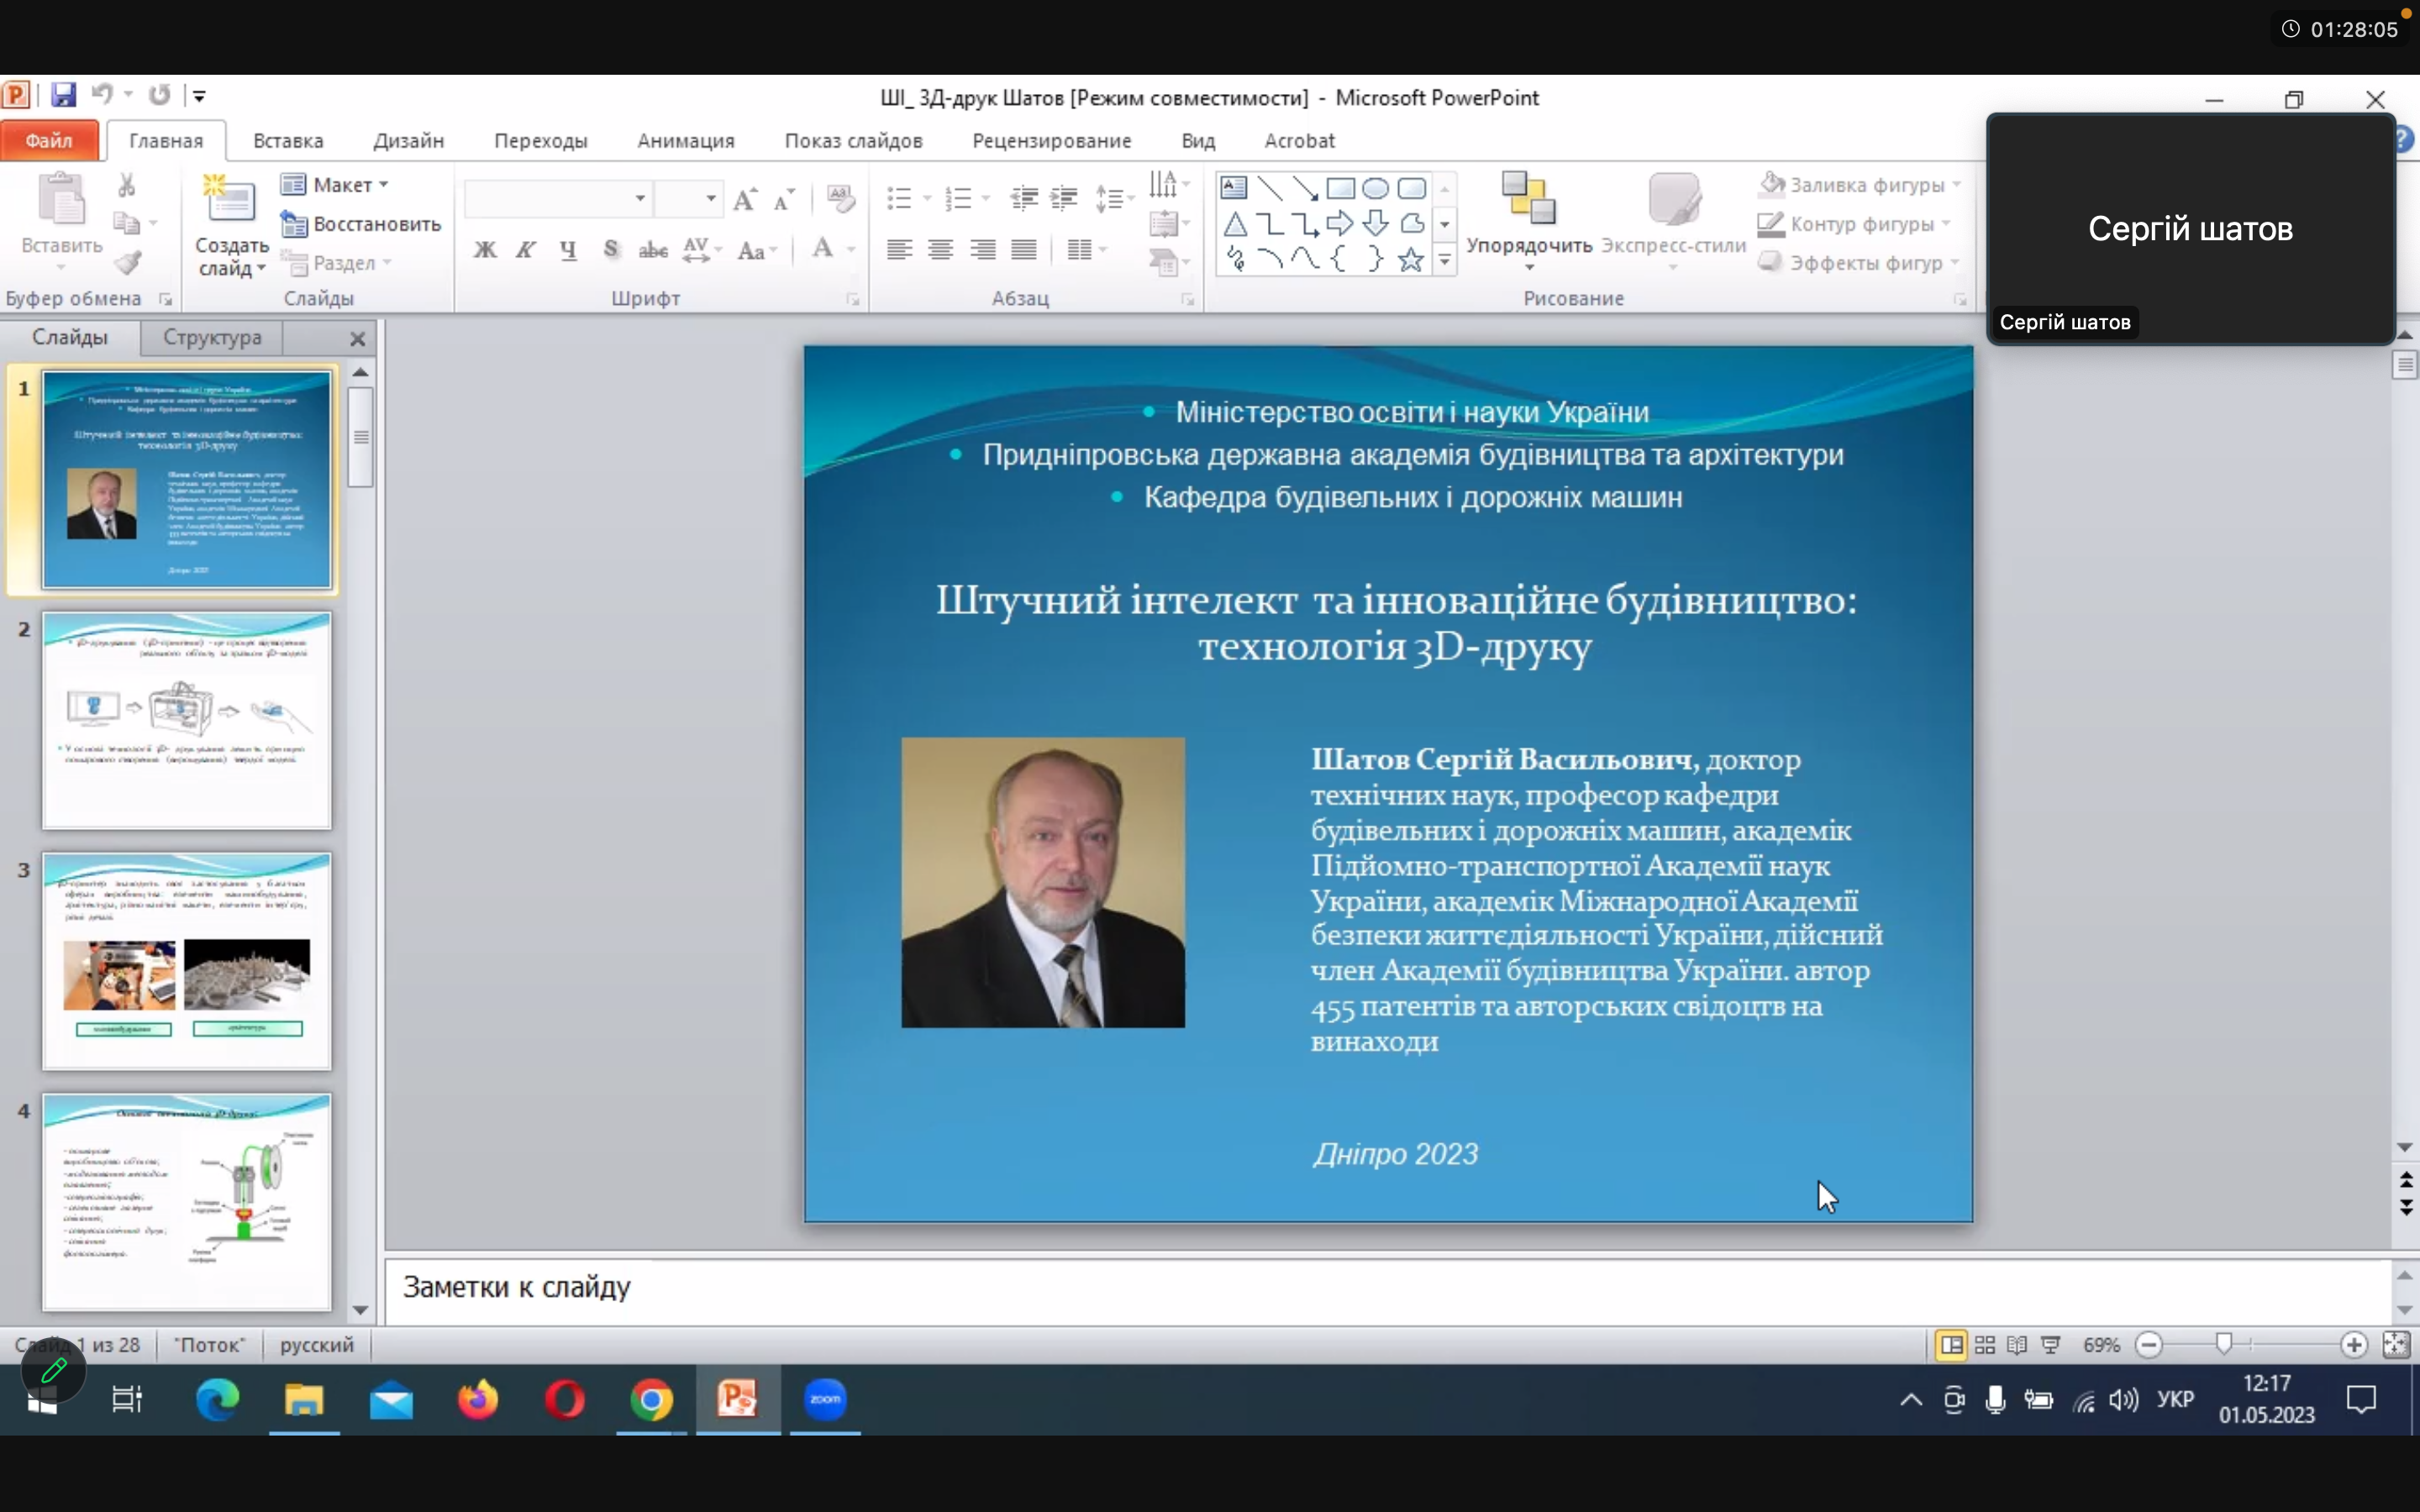Switch to the Структура pane tab
Image resolution: width=2420 pixels, height=1512 pixels.
(212, 338)
